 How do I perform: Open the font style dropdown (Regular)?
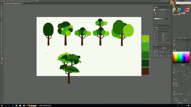point(169,32)
